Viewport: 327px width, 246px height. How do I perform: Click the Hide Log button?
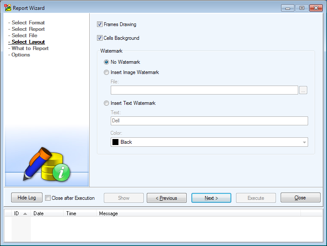click(x=27, y=198)
